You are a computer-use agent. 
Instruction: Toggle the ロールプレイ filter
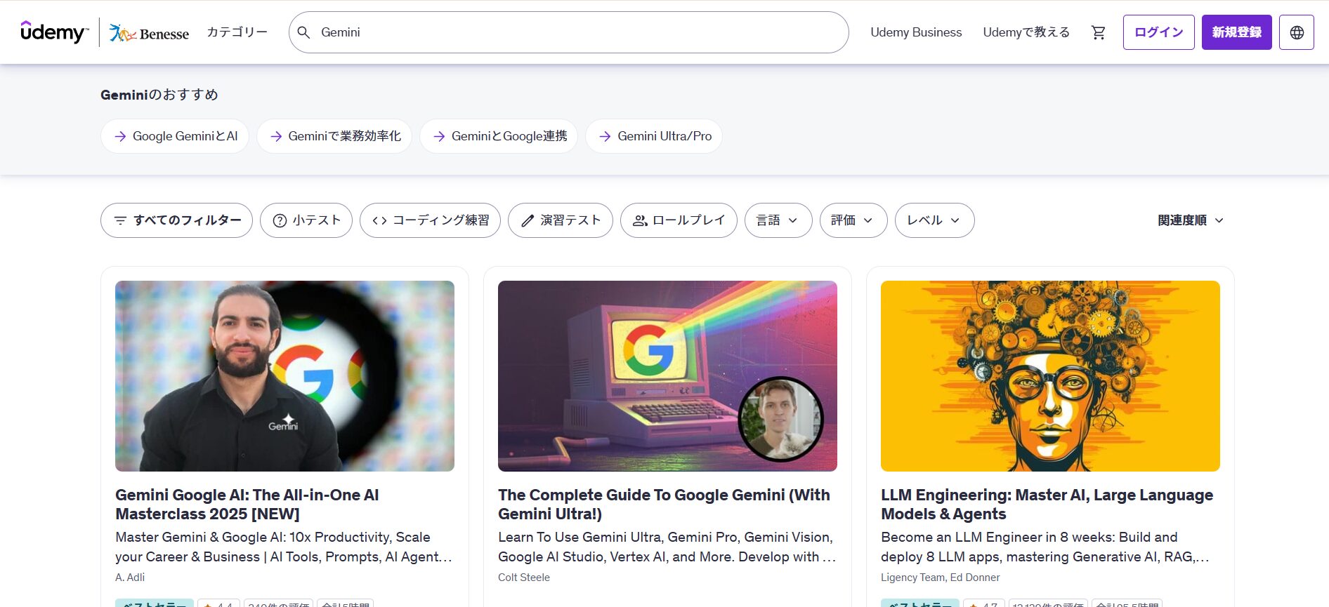tap(679, 220)
